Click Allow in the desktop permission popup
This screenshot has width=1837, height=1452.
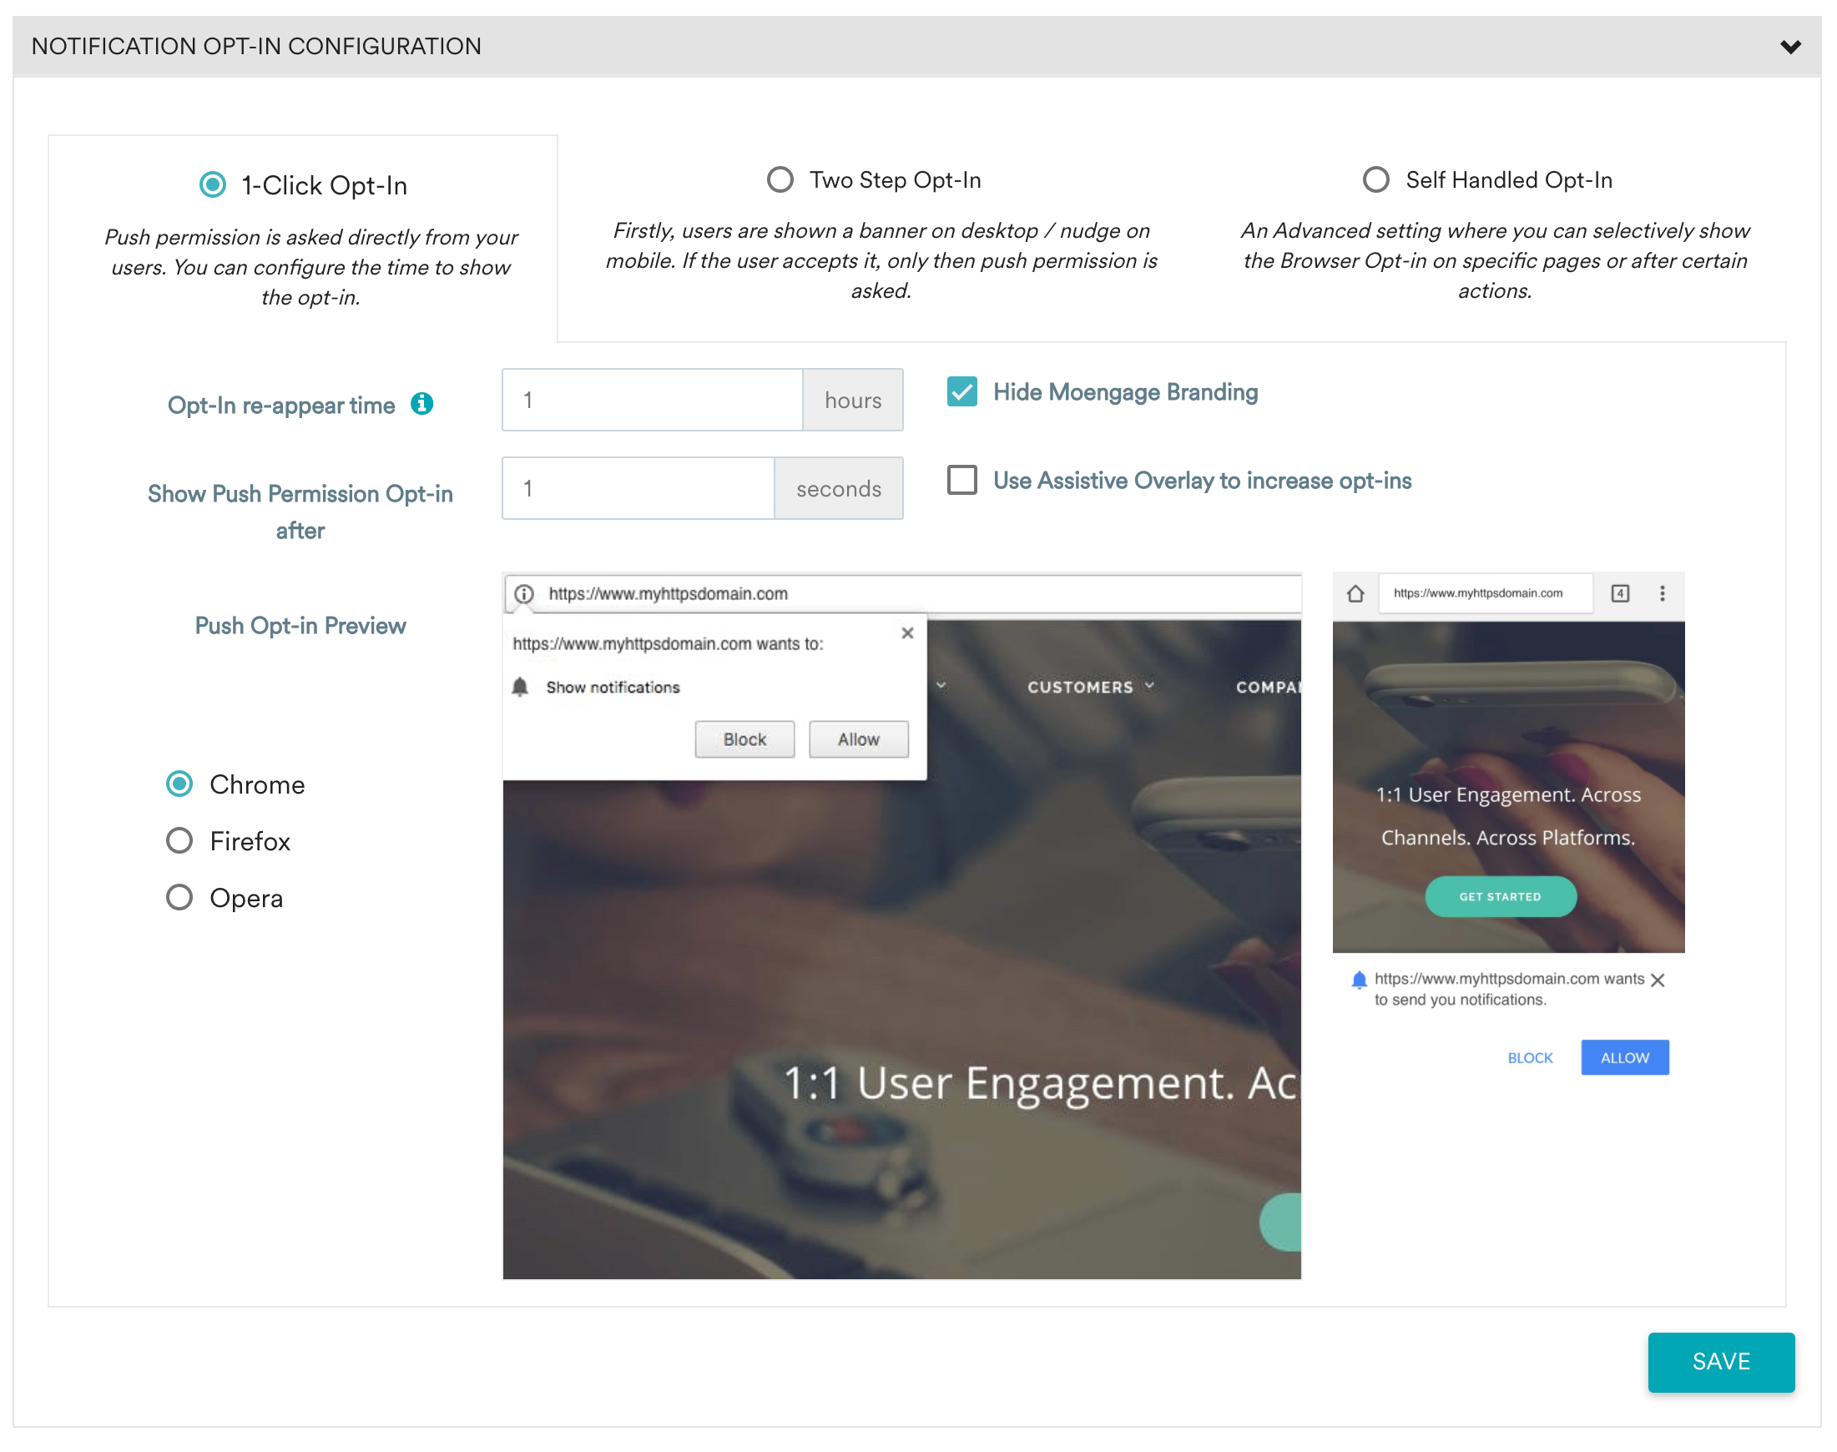pos(858,739)
